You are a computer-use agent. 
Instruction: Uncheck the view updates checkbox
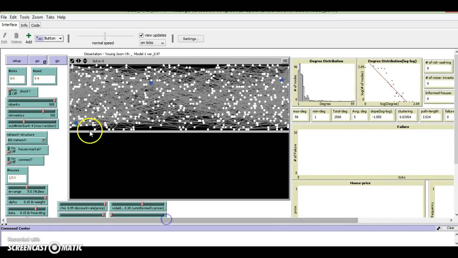pyautogui.click(x=141, y=35)
